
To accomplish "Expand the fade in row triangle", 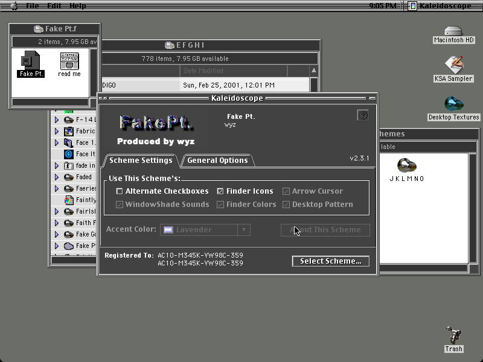I will [57, 165].
